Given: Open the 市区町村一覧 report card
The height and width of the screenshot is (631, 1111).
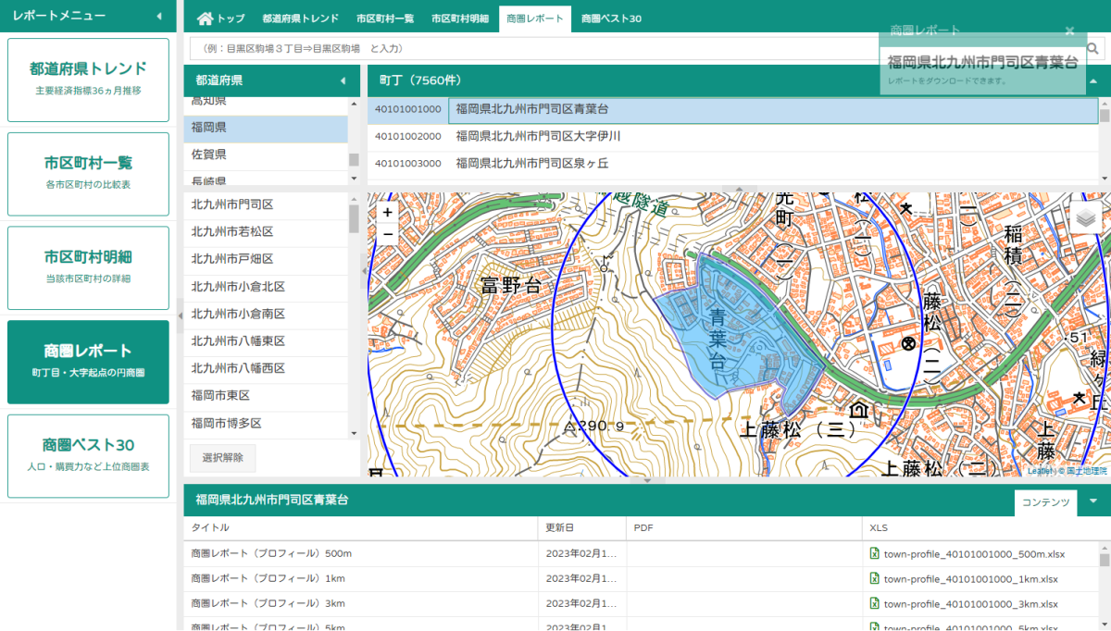Looking at the screenshot, I should click(x=88, y=174).
